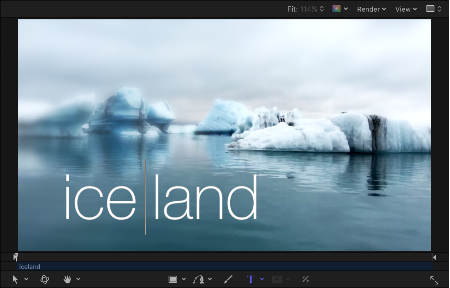Image resolution: width=450 pixels, height=288 pixels.
Task: Select the arrow Select/Transform tool
Action: pos(15,279)
